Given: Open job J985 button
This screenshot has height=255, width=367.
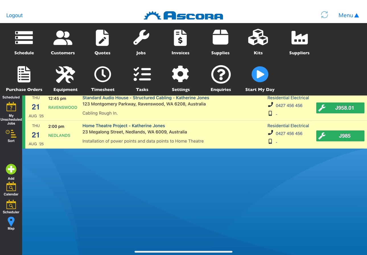Looking at the screenshot, I should (340, 136).
